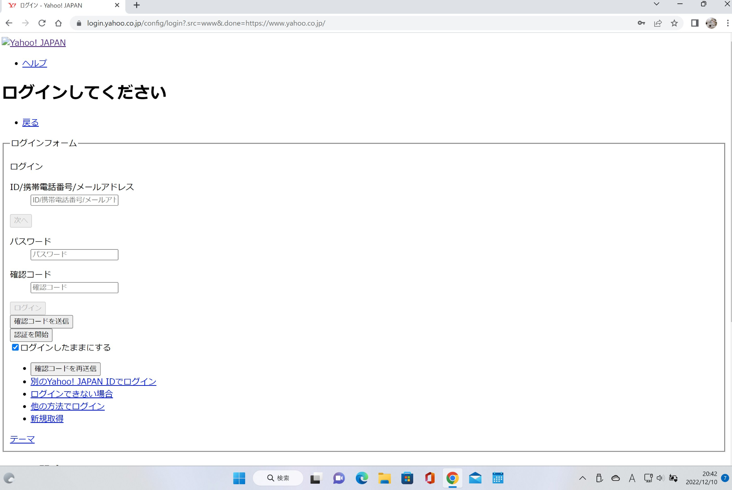Focus the 確認コード input field
The width and height of the screenshot is (732, 490).
pyautogui.click(x=74, y=287)
